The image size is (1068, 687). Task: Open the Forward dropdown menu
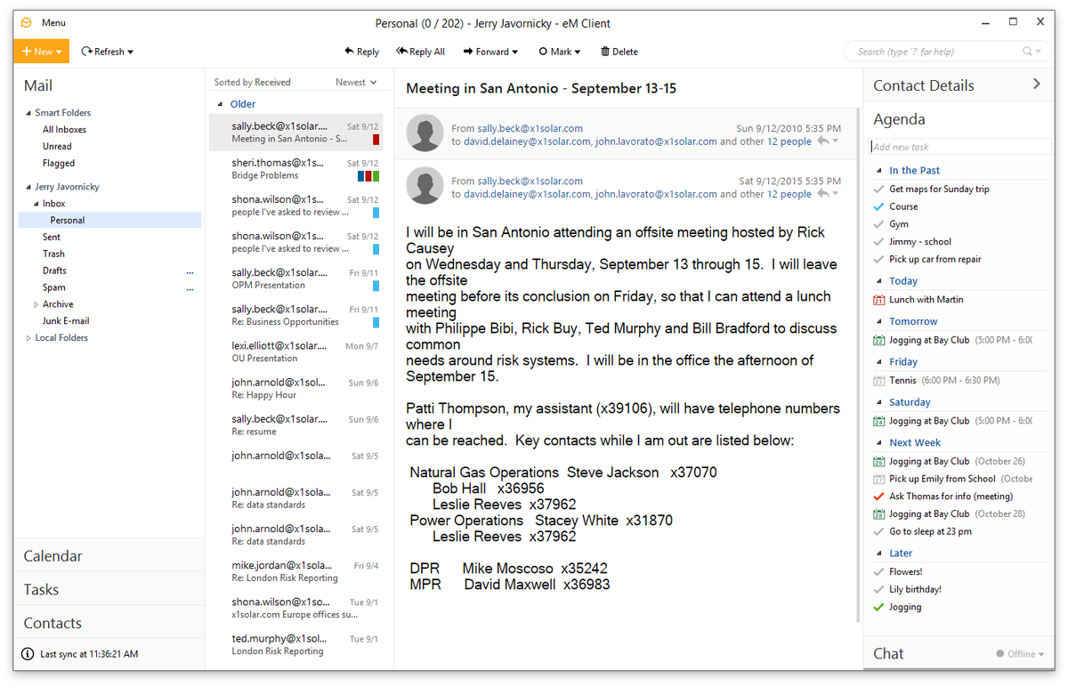pos(515,52)
